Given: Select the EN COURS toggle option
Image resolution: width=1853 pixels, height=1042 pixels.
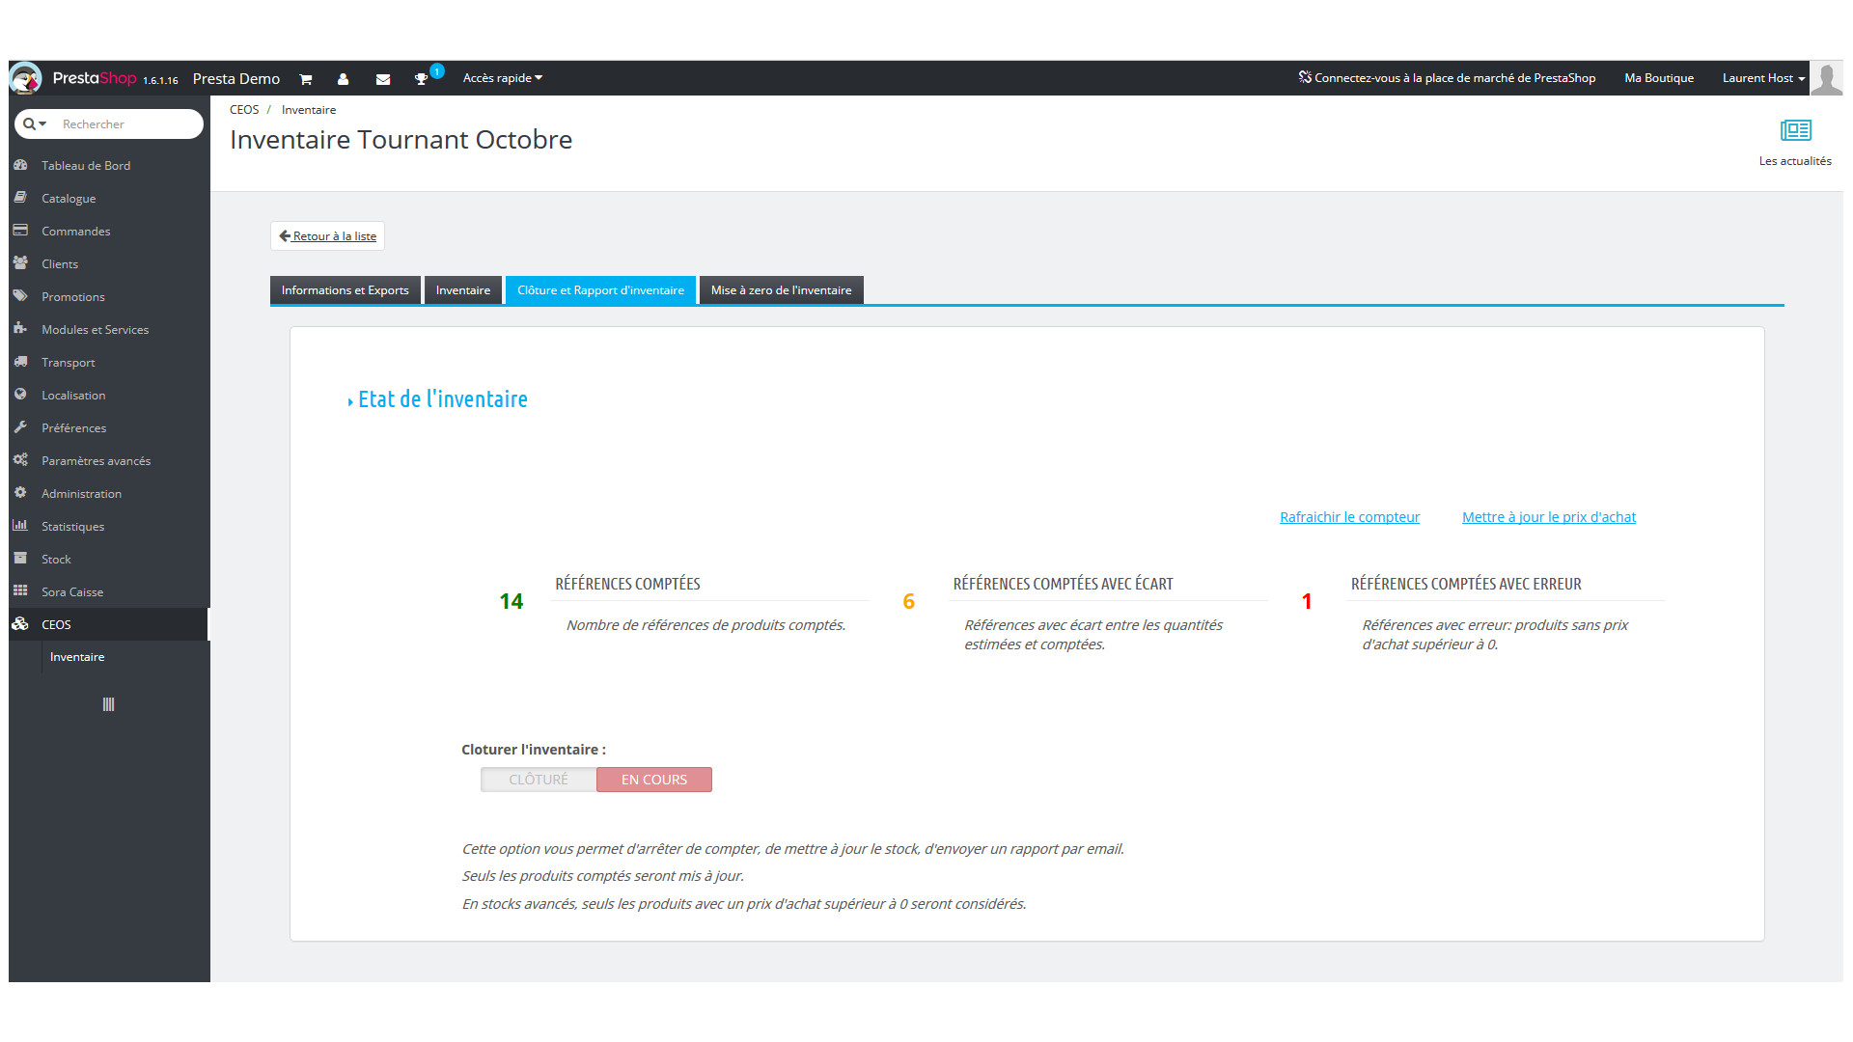Looking at the screenshot, I should point(654,780).
